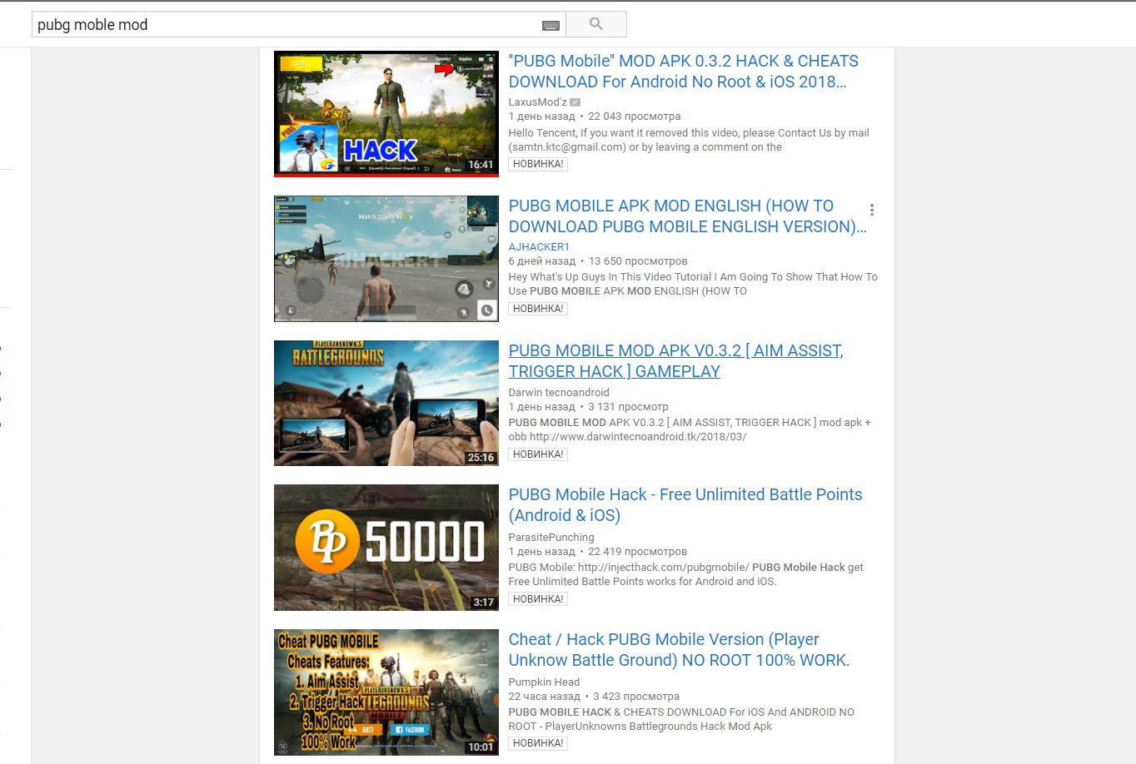Image resolution: width=1136 pixels, height=764 pixels.
Task: Open 'PUBG Mobile Hack - Free Unlimited Battle Points' title
Action: (685, 505)
